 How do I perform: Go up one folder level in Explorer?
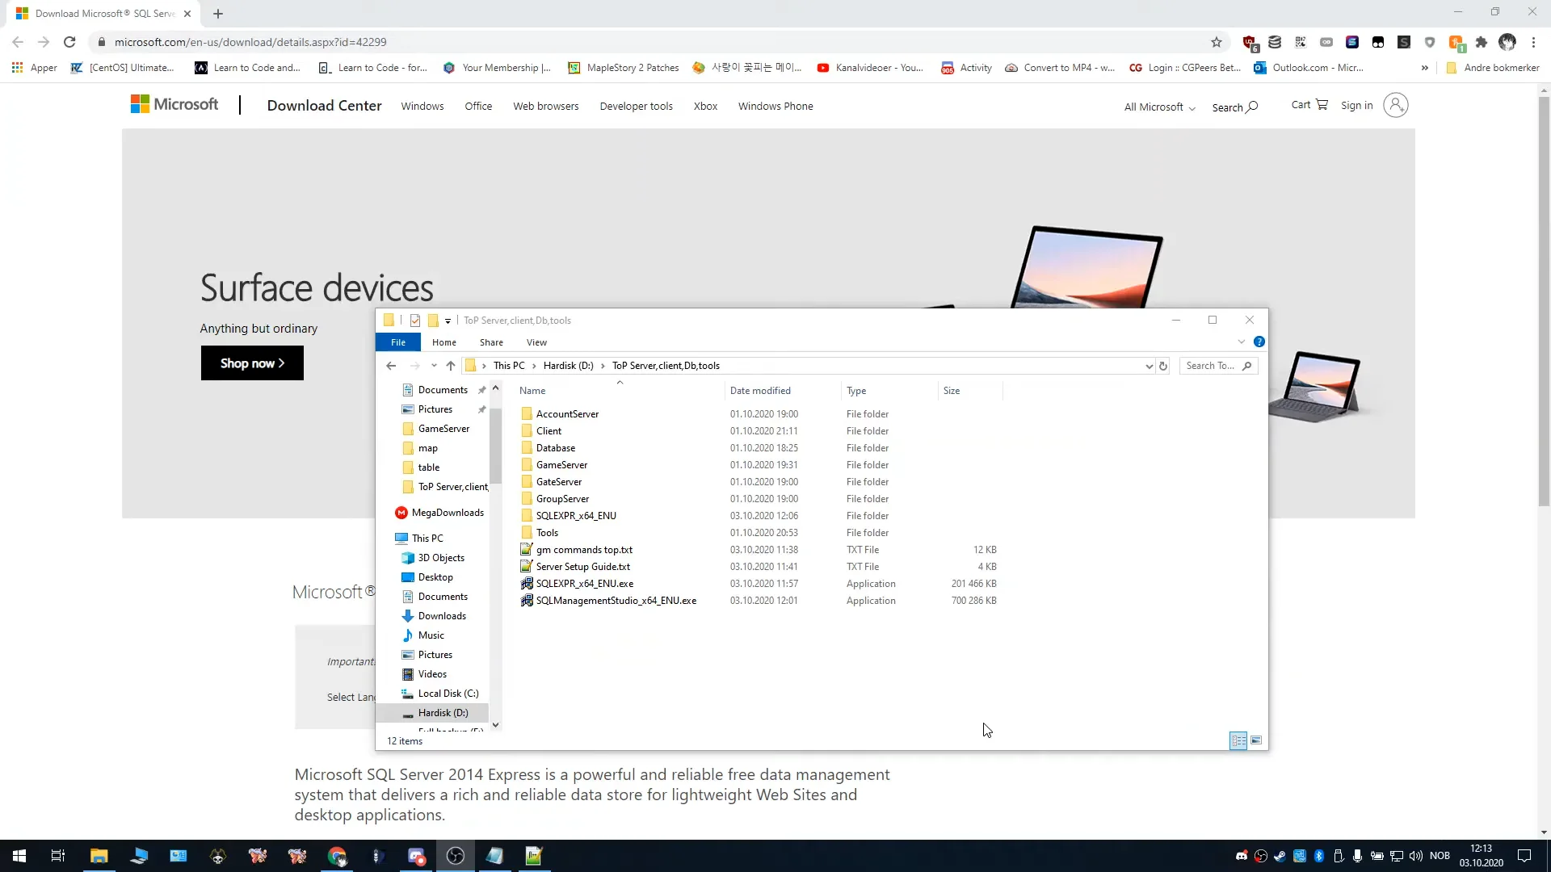[451, 366]
